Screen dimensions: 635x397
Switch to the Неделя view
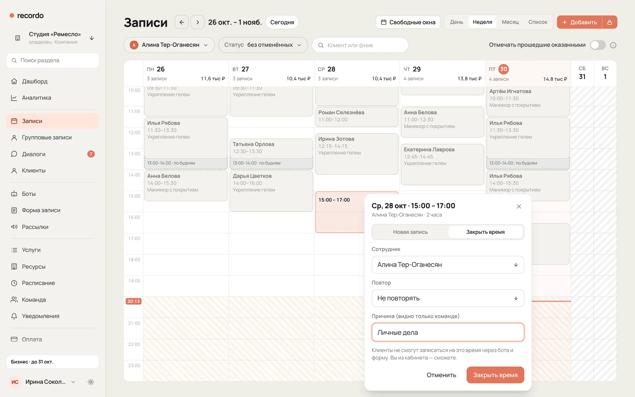pos(482,22)
